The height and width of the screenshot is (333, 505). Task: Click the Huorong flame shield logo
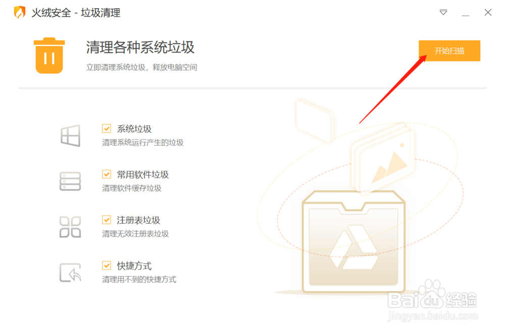point(20,13)
